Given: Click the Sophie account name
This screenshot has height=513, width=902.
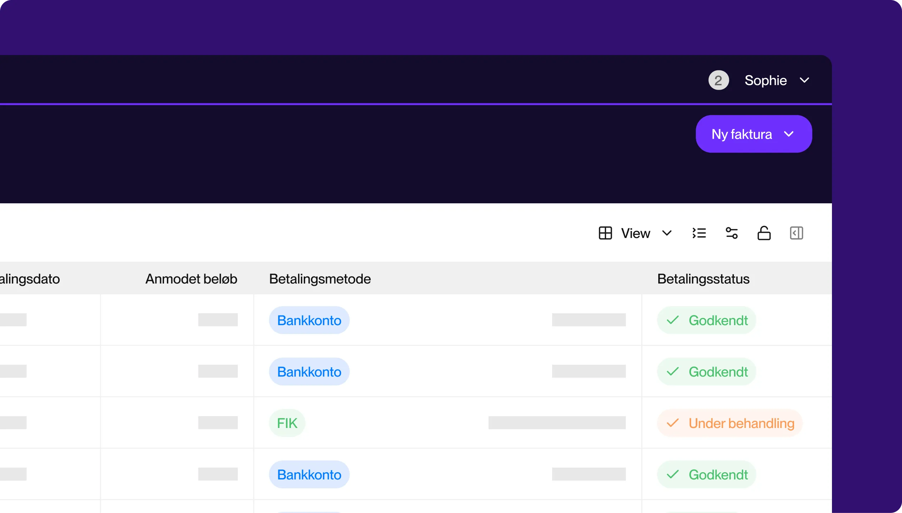Looking at the screenshot, I should coord(765,80).
